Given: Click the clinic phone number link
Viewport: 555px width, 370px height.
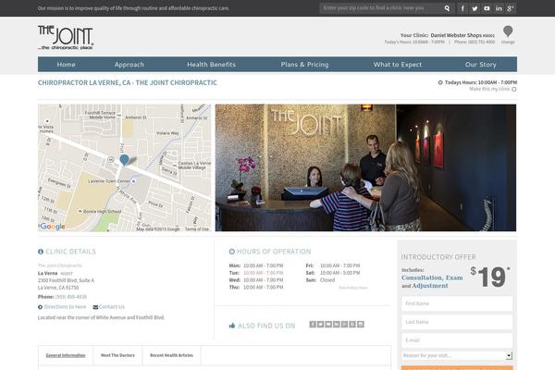Looking at the screenshot, I should (x=71, y=297).
